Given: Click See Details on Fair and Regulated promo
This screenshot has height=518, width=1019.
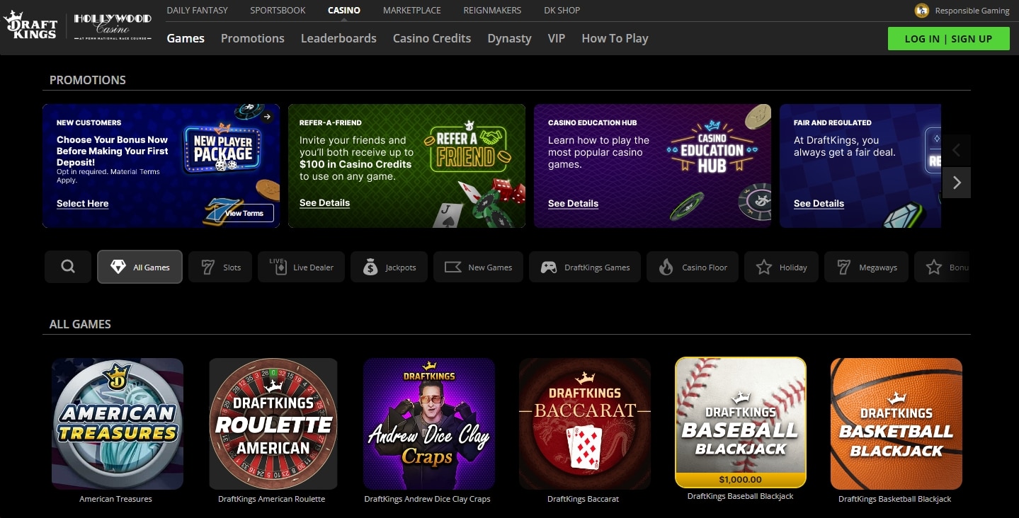Looking at the screenshot, I should click(819, 203).
